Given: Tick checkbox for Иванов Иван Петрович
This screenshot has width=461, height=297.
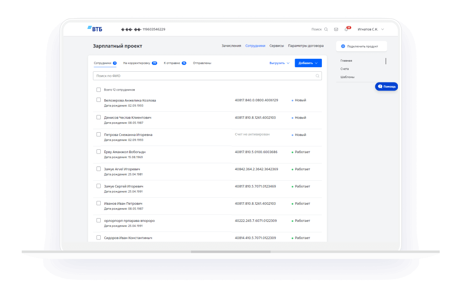Looking at the screenshot, I should pos(99,203).
